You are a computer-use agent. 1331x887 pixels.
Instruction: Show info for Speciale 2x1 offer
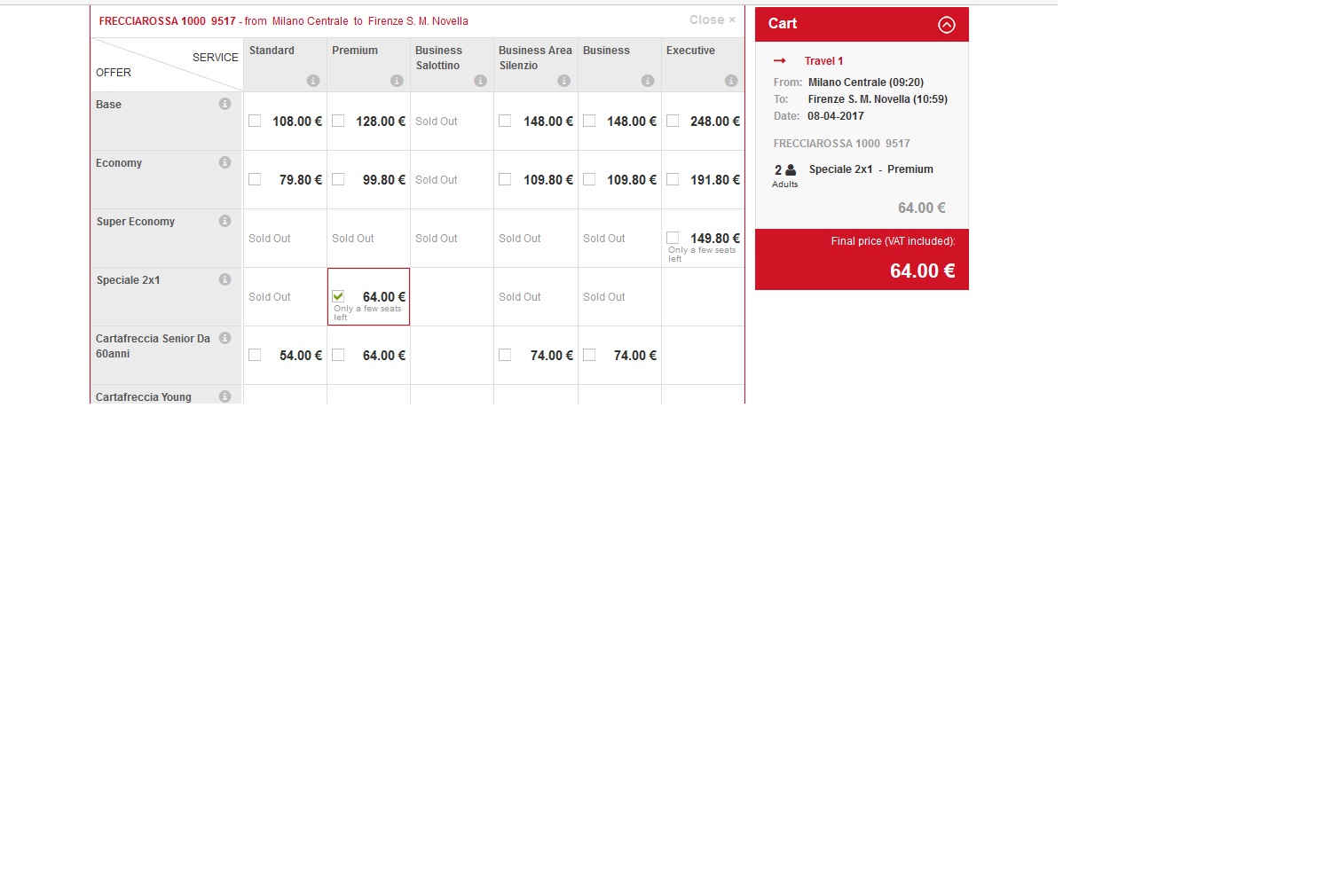coord(224,279)
